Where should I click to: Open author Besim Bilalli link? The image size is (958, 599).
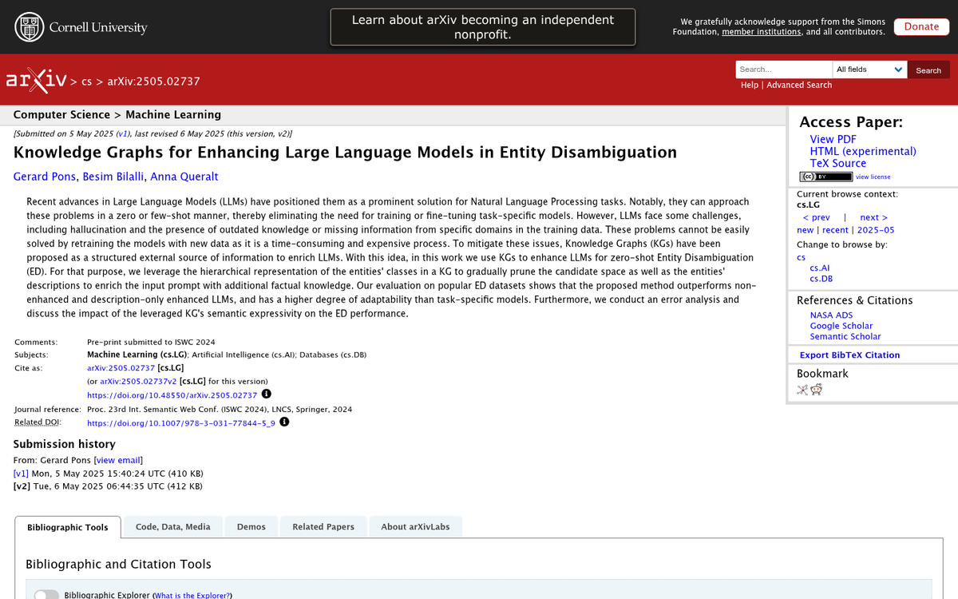(113, 177)
